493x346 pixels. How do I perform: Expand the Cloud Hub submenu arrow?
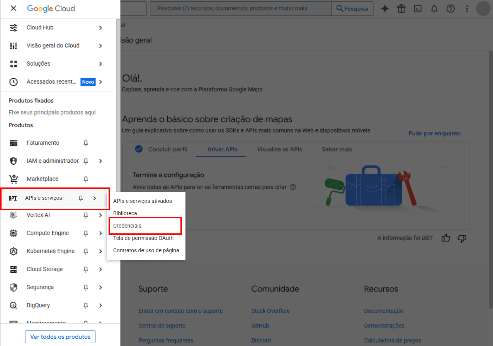tap(100, 28)
